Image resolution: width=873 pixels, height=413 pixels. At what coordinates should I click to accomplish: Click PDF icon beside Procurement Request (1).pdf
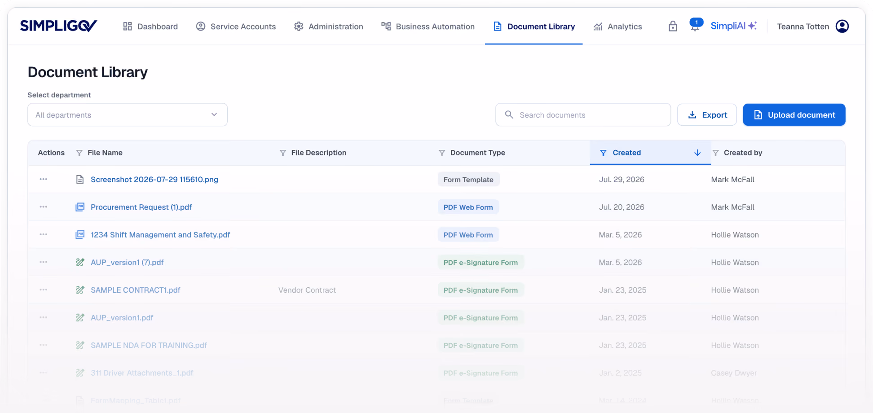click(x=80, y=207)
